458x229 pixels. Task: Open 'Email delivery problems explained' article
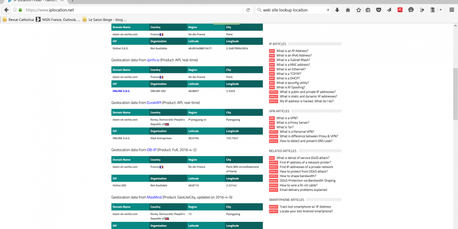coord(303,190)
